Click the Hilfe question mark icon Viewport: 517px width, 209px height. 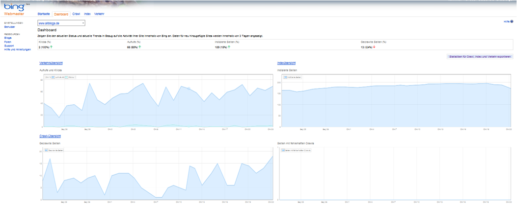(x=512, y=22)
